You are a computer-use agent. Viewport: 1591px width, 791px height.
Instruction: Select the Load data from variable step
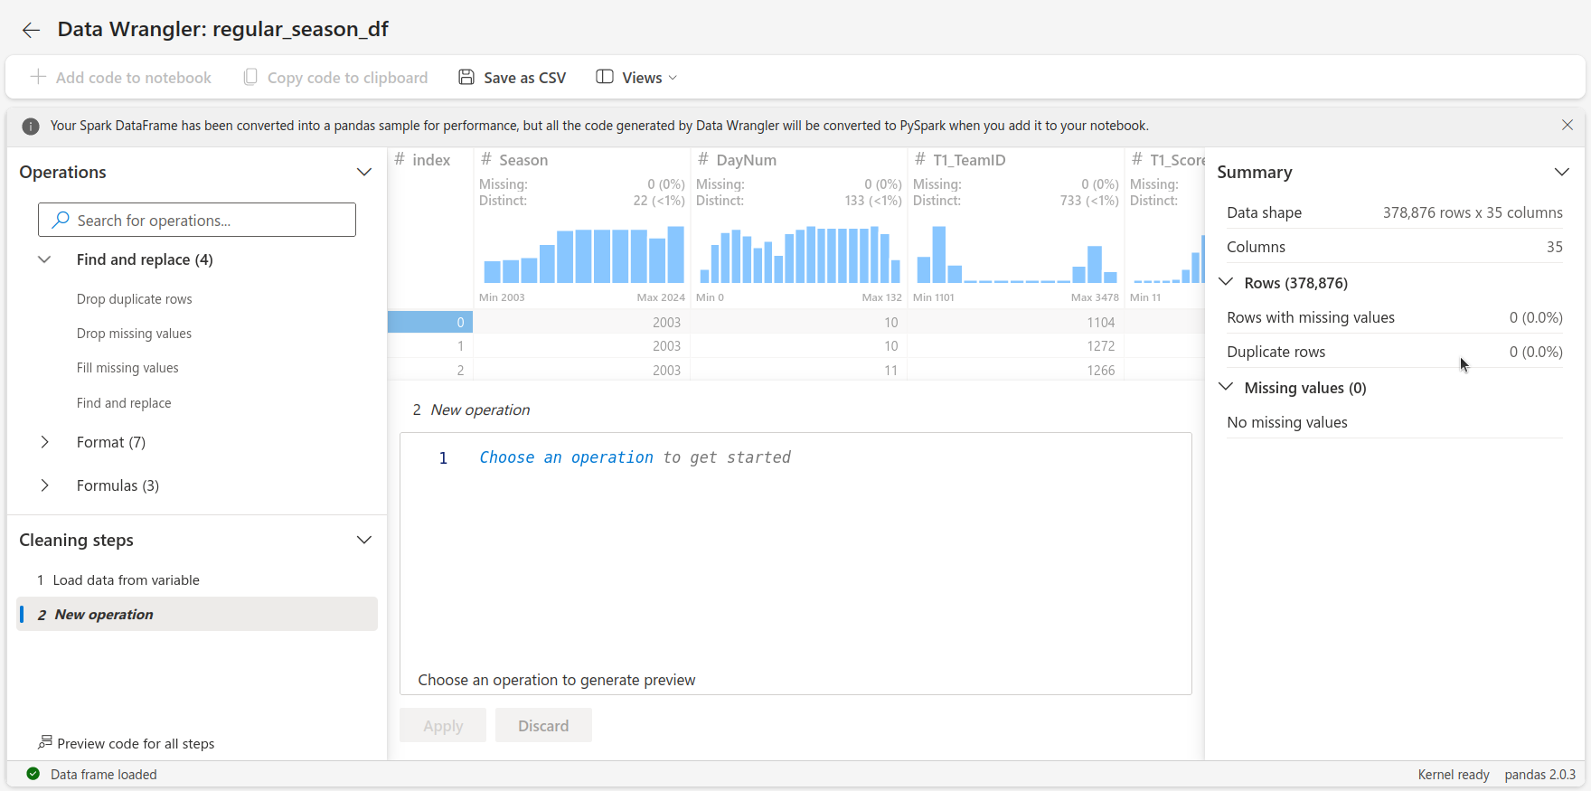point(126,580)
